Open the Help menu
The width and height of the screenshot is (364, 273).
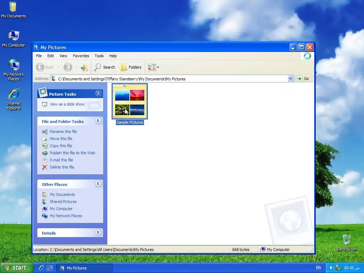(113, 56)
